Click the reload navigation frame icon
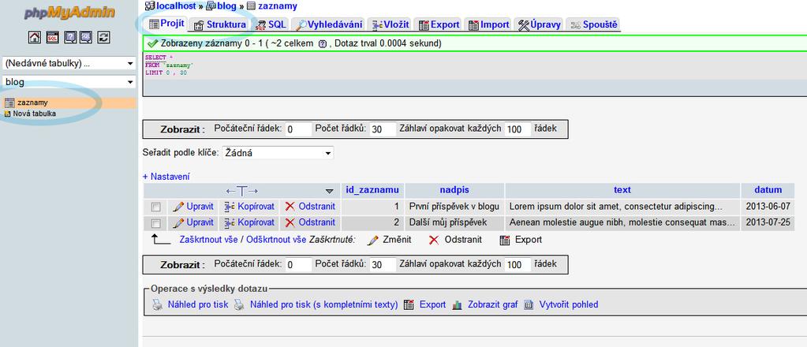 click(104, 36)
